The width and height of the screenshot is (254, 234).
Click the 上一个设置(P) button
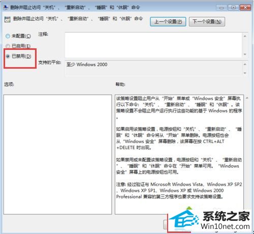tap(168, 21)
